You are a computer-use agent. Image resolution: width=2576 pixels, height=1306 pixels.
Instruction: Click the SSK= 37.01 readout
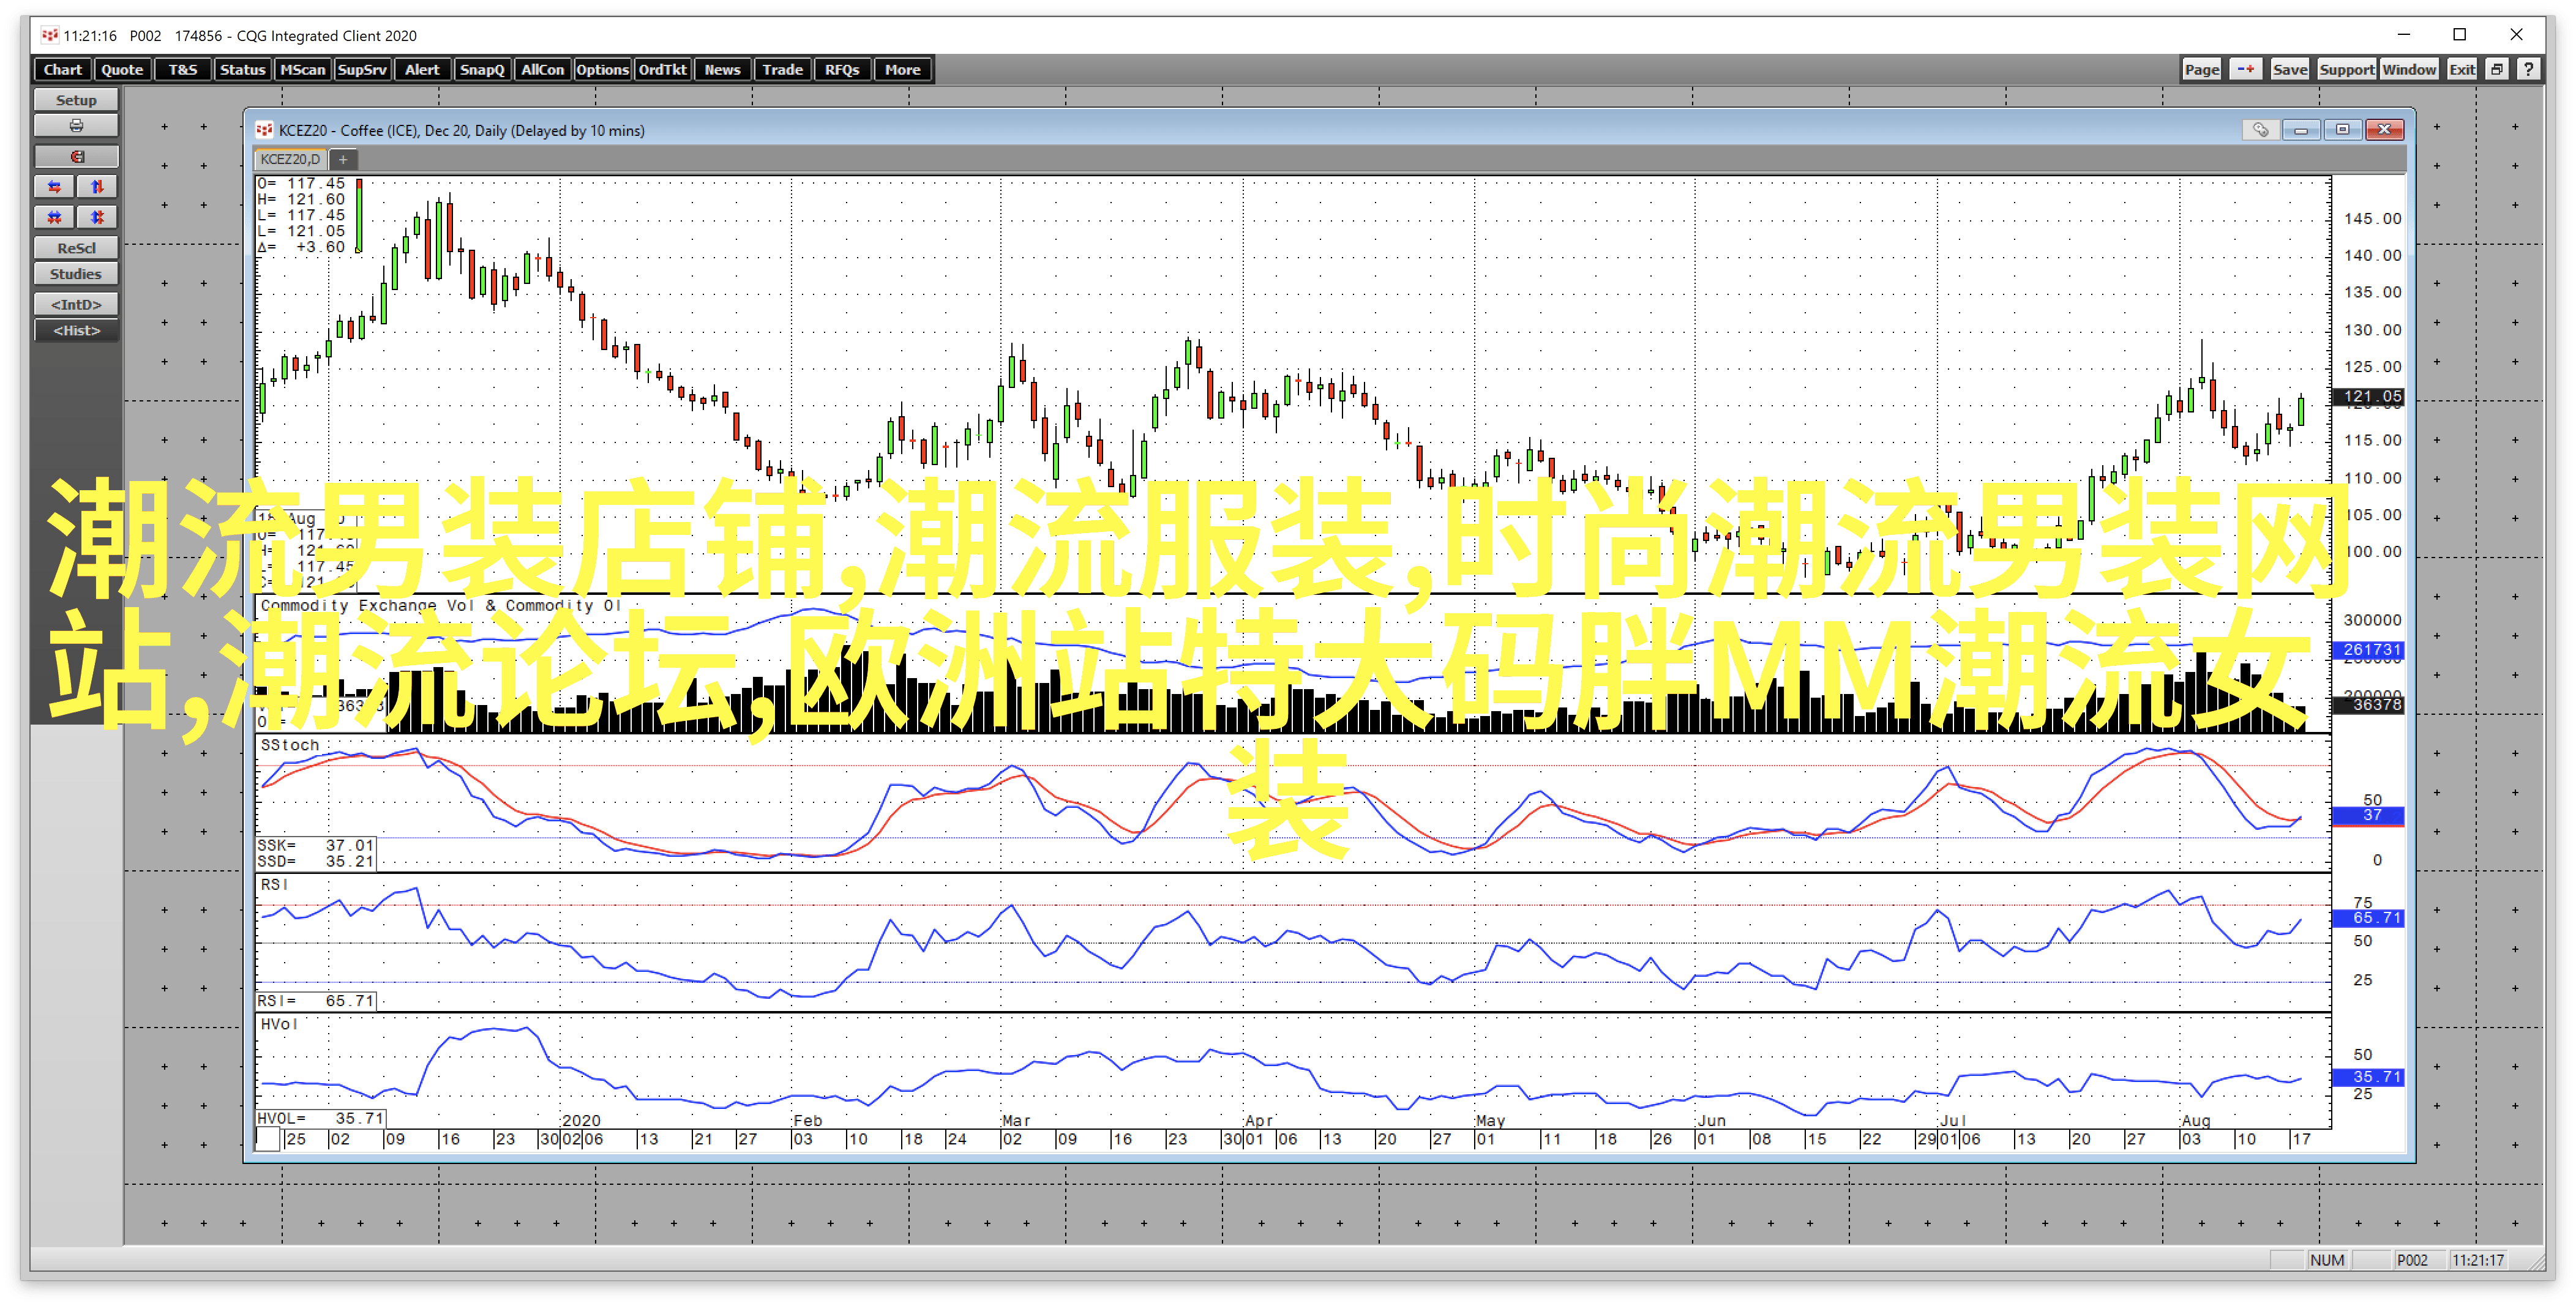(x=316, y=846)
